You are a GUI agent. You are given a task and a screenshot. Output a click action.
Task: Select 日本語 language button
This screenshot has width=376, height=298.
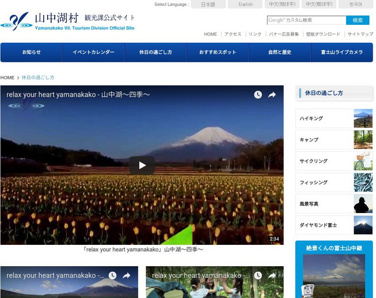(x=208, y=4)
